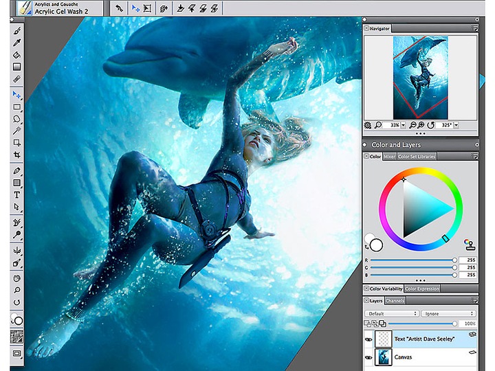Image resolution: width=495 pixels, height=371 pixels.
Task: Select the Dropper tool
Action: click(x=17, y=43)
